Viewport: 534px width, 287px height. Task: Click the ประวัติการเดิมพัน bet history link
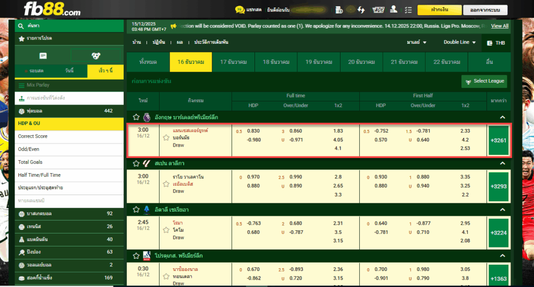[x=211, y=42]
